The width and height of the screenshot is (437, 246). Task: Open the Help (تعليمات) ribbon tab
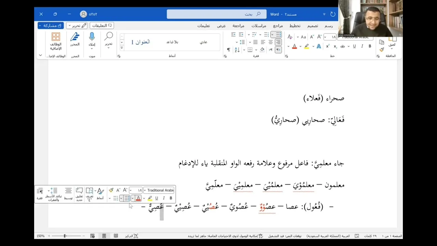point(203,26)
